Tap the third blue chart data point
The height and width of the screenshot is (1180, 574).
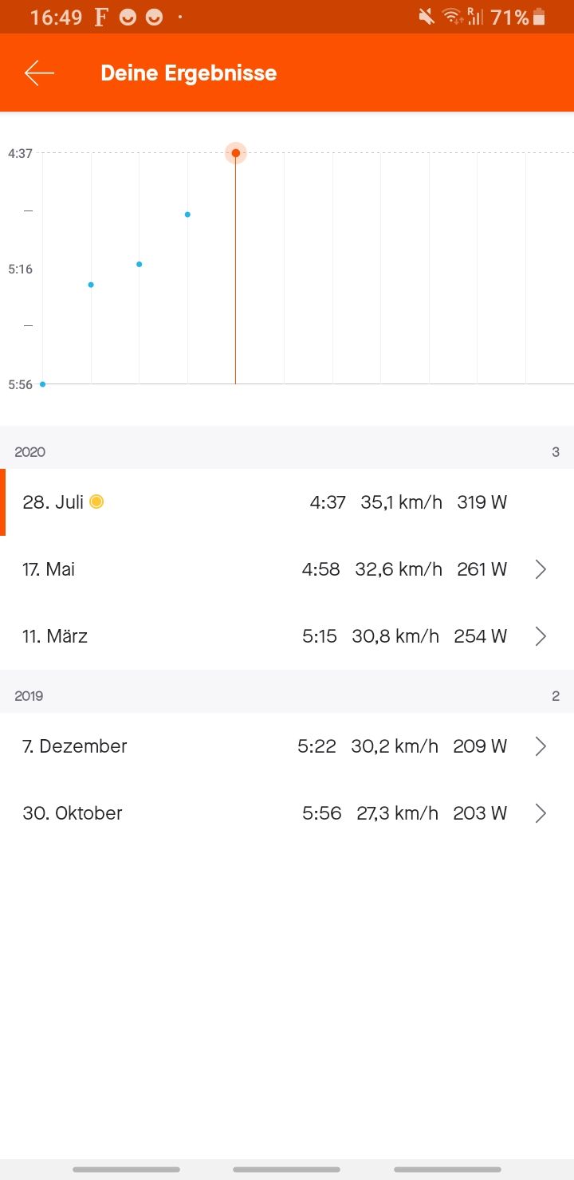coord(140,264)
